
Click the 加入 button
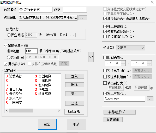click(75, 76)
